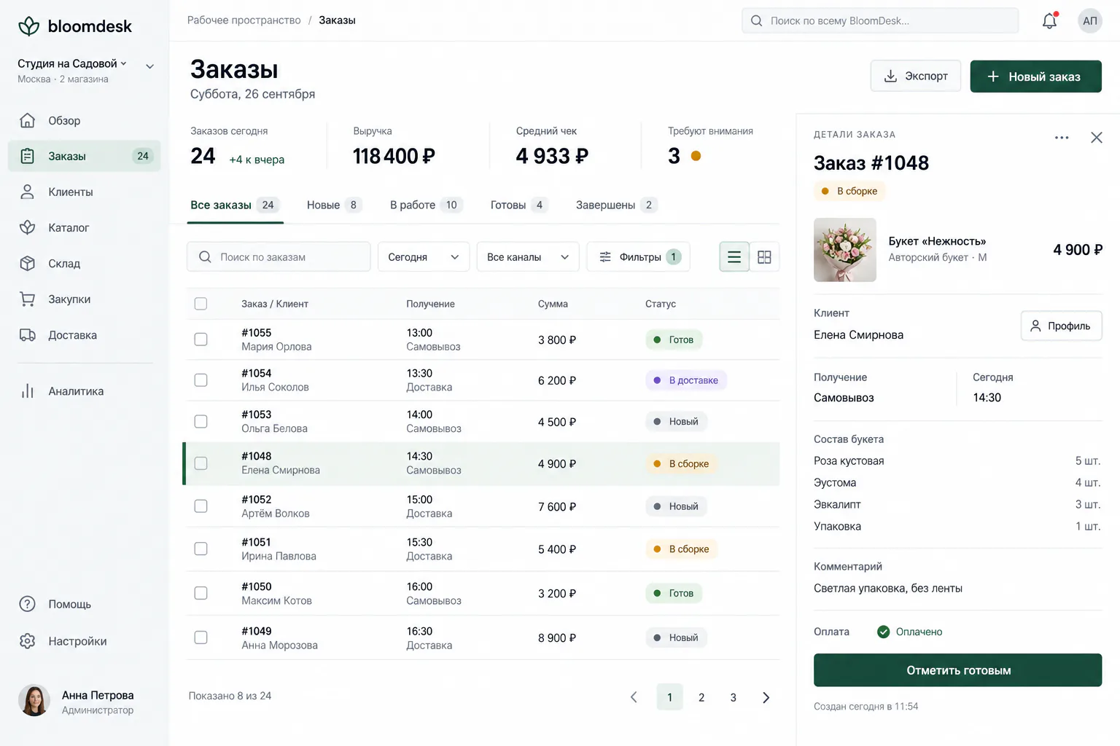Switch to Завершены tab
Viewport: 1120px width, 746px height.
coord(616,205)
